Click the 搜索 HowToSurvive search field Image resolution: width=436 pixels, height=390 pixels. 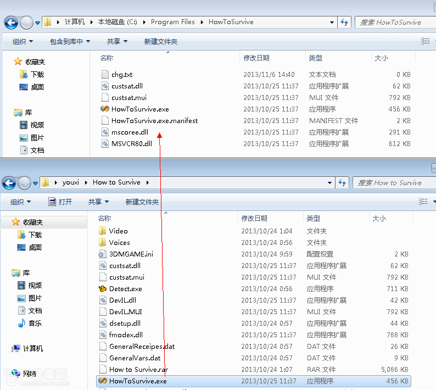click(x=395, y=23)
